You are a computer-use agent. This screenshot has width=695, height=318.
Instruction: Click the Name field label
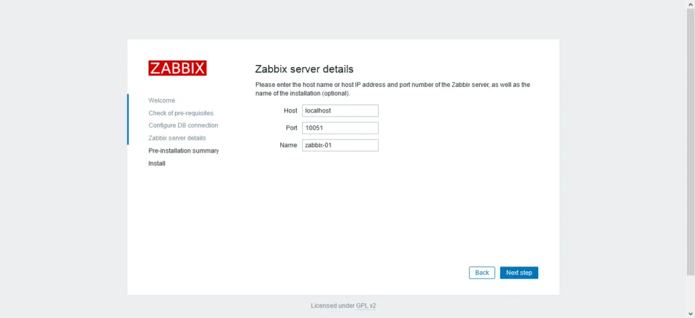point(288,145)
